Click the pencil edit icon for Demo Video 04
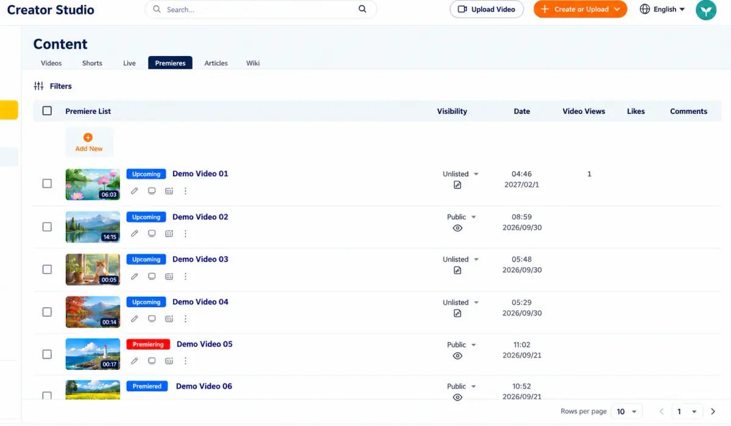Screen dimensions: 731x426 (135, 319)
